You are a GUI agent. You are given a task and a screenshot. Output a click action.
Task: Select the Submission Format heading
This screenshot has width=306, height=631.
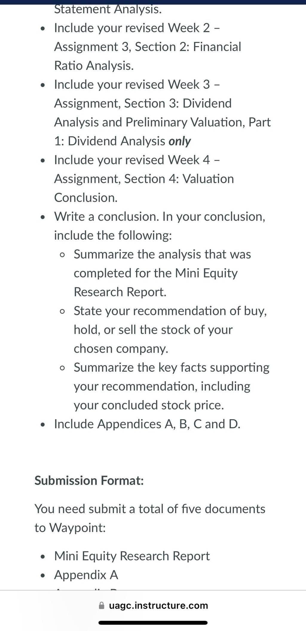point(89,481)
